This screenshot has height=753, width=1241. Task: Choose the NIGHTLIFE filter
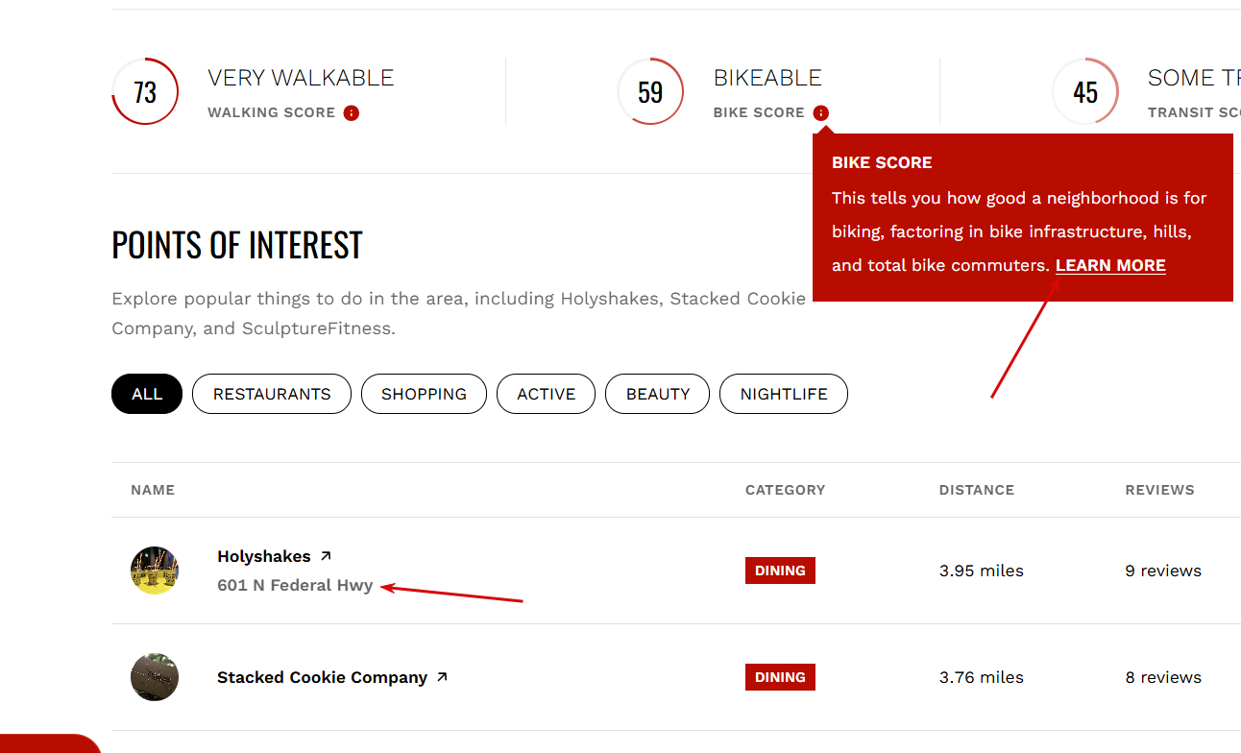coord(784,394)
